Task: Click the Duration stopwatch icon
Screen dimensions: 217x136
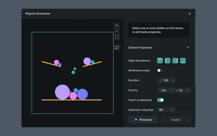Action: (161, 80)
